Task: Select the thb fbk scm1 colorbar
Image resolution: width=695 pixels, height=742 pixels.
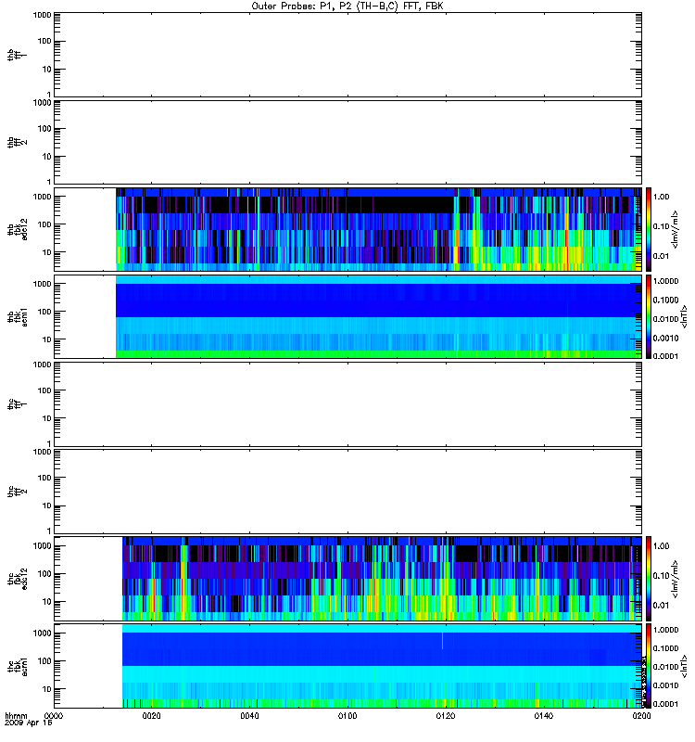Action: click(649, 316)
